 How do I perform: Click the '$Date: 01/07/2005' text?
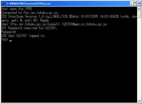(84, 16)
